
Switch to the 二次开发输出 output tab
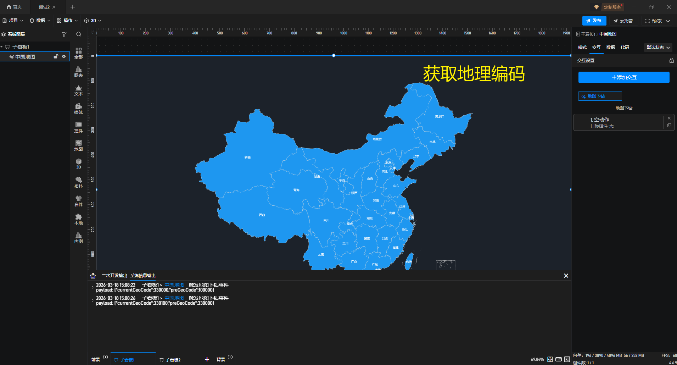pyautogui.click(x=114, y=275)
